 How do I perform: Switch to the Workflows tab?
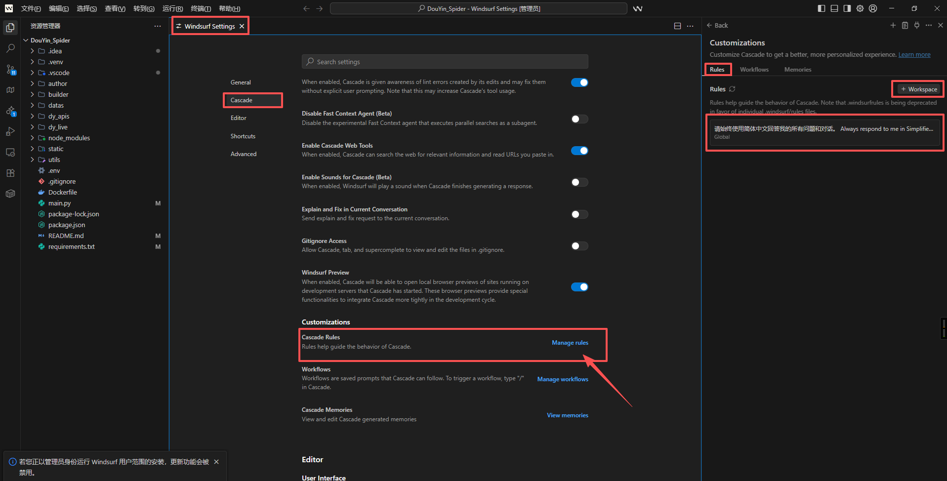coord(754,70)
